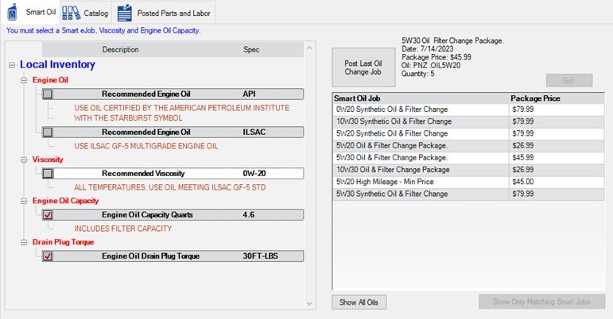Collapse the Engine Oil Capacity group
Screen dimensions: 613x319
(24, 201)
